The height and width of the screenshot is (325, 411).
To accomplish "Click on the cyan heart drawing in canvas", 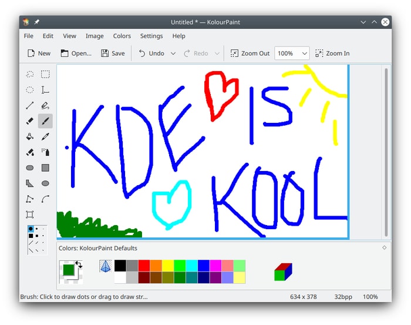I will point(171,205).
